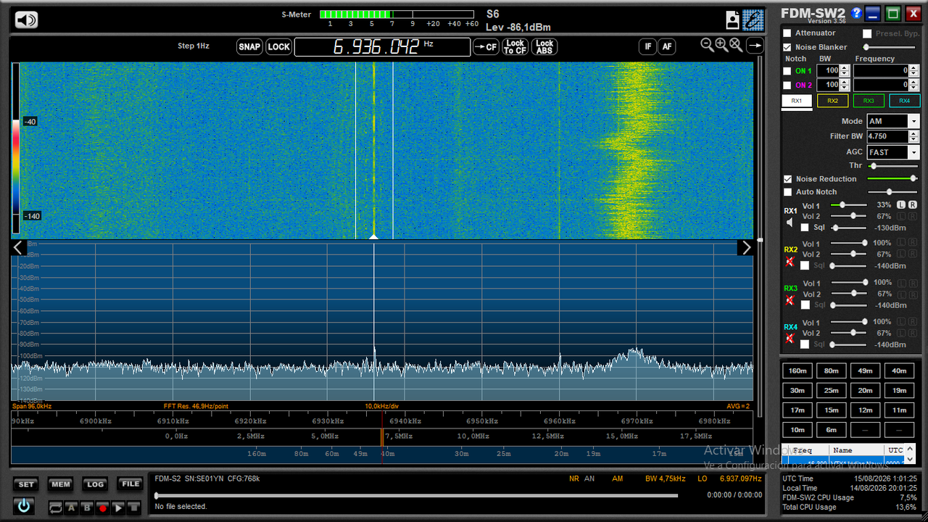Image resolution: width=928 pixels, height=522 pixels.
Task: Disable the Noise Blanker checkbox
Action: [x=787, y=47]
